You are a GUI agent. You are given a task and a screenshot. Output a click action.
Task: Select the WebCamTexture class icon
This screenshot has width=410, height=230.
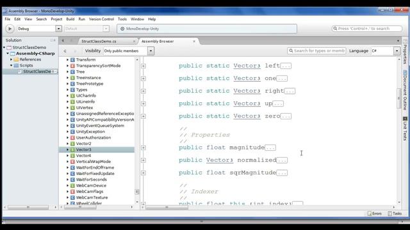(72, 197)
